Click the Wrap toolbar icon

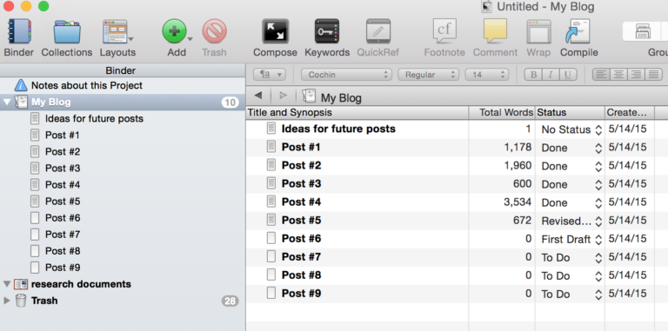(x=538, y=31)
